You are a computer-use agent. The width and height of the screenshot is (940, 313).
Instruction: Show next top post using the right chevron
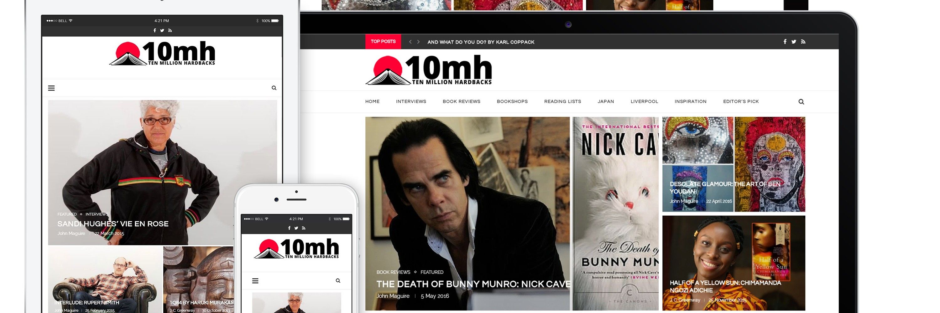tap(419, 42)
